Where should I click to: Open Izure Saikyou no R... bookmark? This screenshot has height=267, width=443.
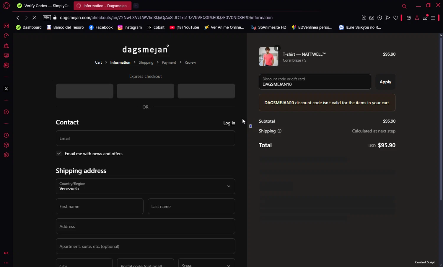coord(360,27)
